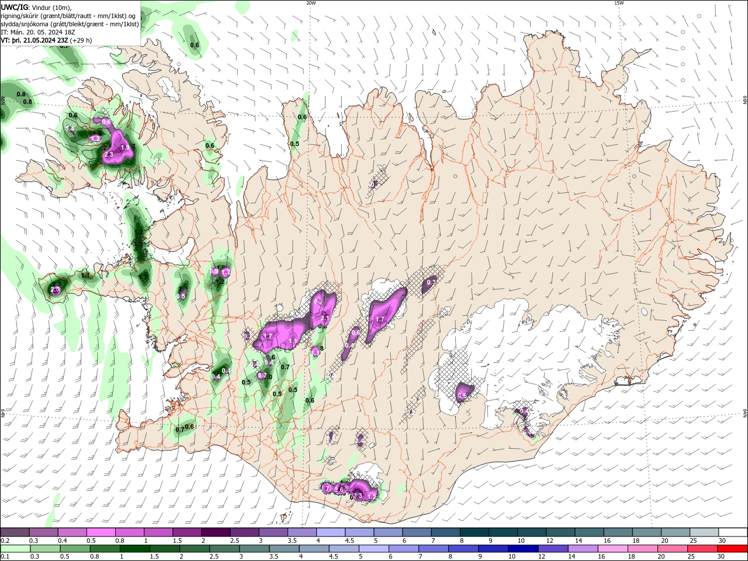Pick the bright pink 0.5 swatch in the snow legend
The width and height of the screenshot is (748, 561).
point(101,532)
